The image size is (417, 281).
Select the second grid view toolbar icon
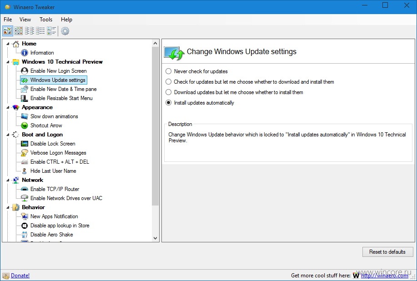click(x=18, y=31)
